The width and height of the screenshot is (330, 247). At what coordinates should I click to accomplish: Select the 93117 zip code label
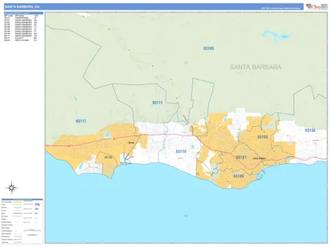pos(81,121)
